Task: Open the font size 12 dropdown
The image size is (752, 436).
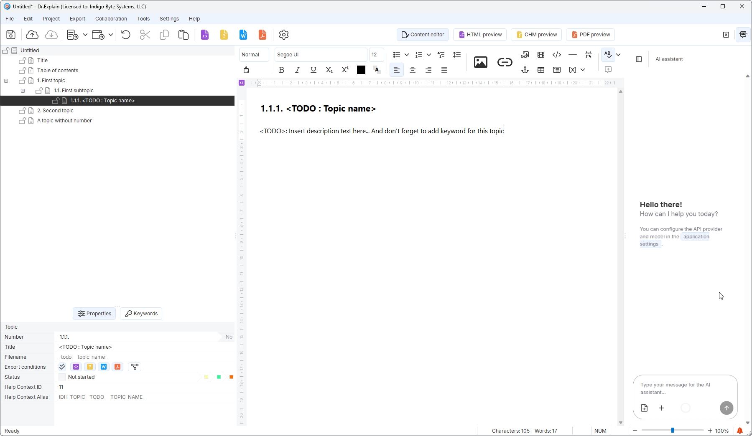Action: (376, 55)
